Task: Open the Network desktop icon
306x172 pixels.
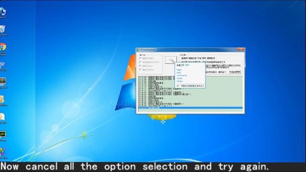Action: click(2, 12)
